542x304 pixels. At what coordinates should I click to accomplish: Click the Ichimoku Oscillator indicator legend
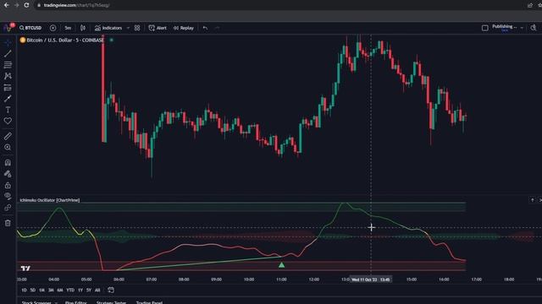coord(50,200)
